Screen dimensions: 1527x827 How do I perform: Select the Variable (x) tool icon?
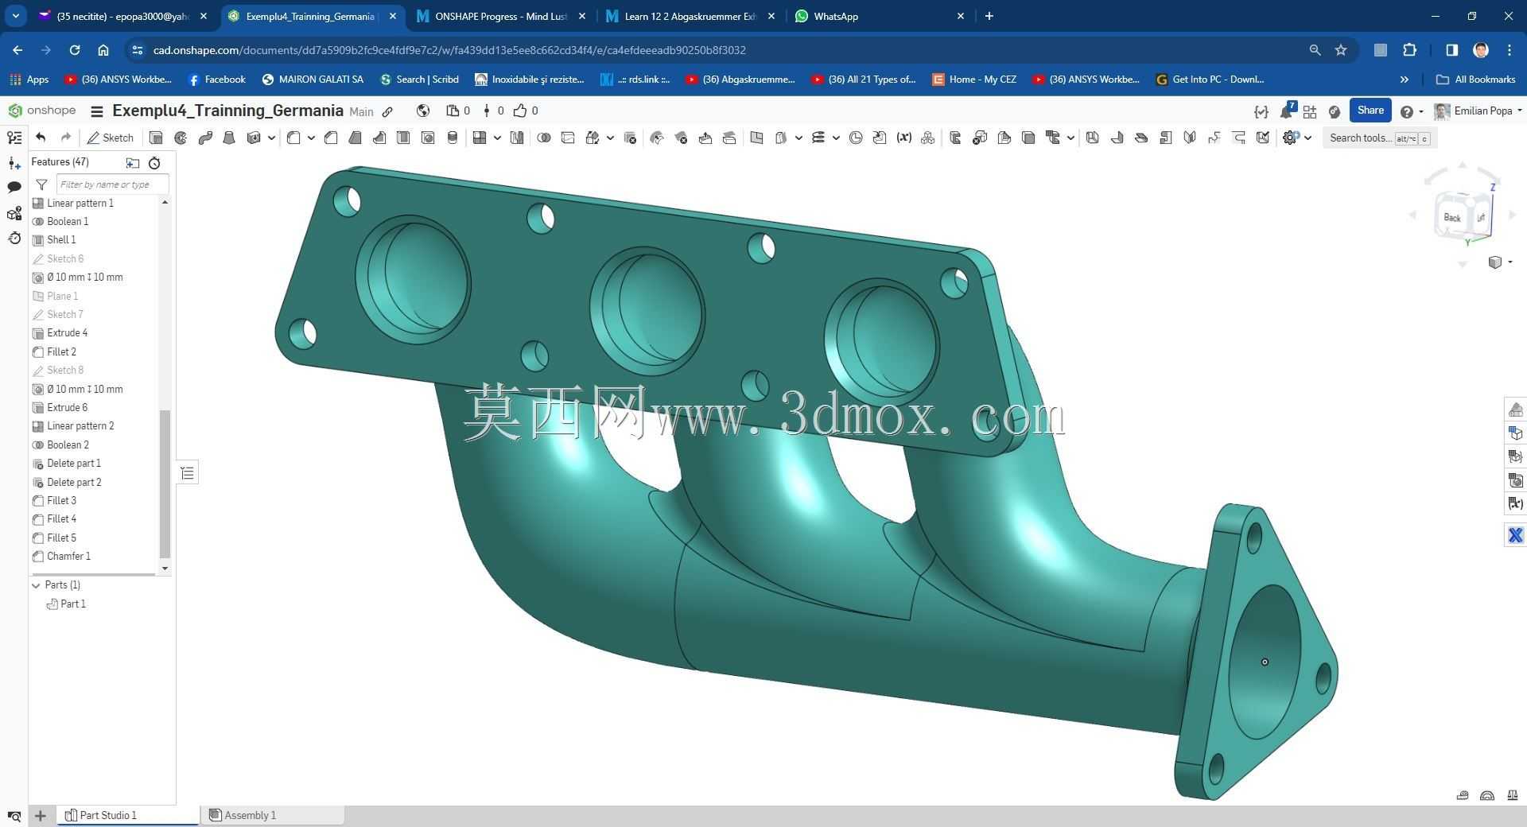tap(903, 138)
